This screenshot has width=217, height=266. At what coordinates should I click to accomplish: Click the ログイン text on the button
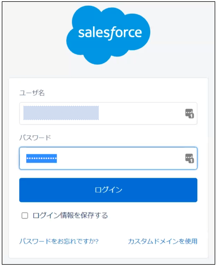(108, 190)
